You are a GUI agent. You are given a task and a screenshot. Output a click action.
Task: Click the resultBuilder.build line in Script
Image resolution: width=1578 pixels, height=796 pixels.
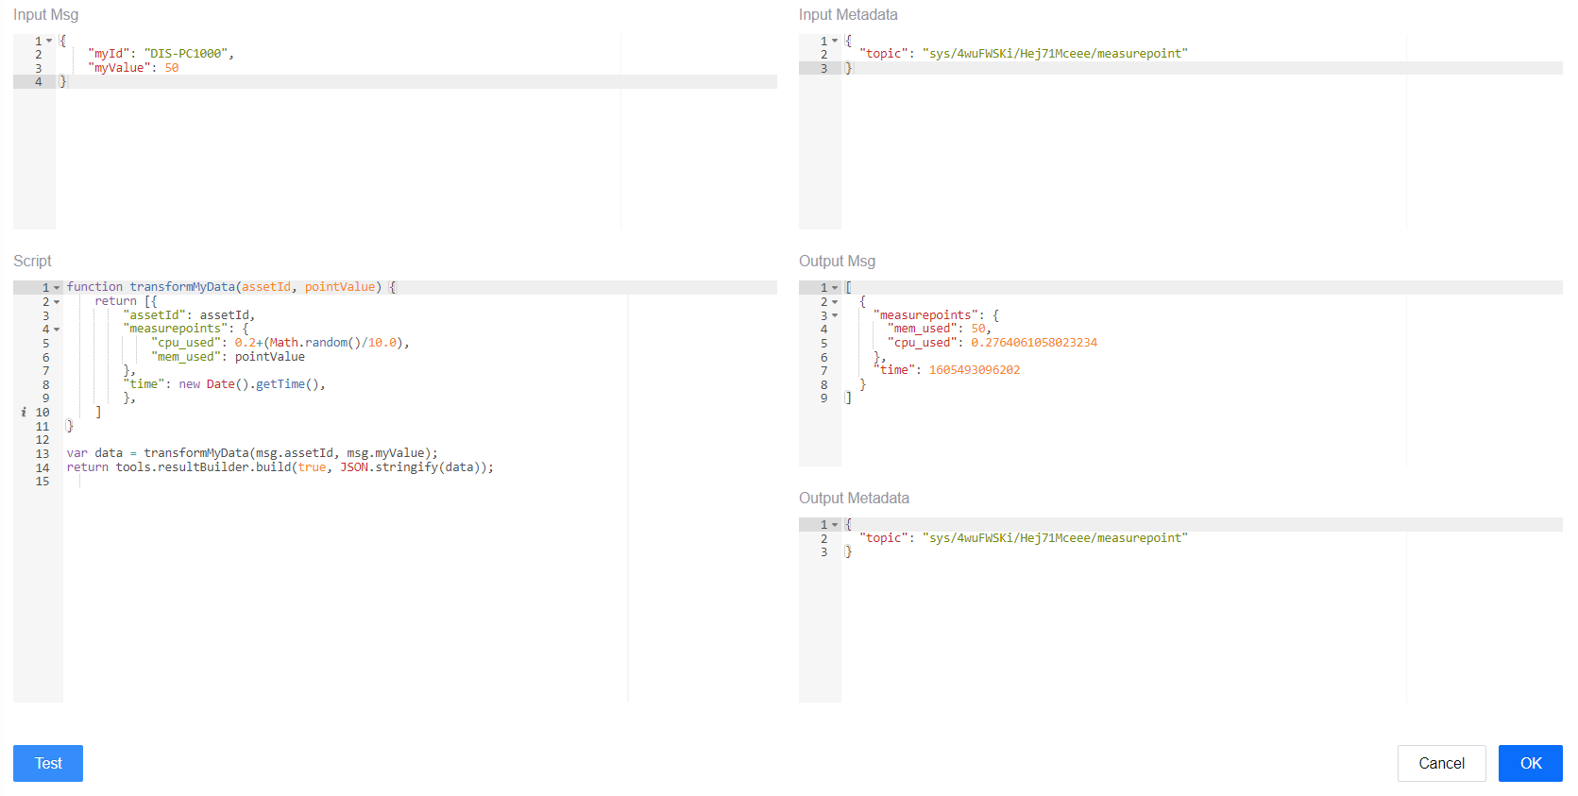[x=280, y=467]
